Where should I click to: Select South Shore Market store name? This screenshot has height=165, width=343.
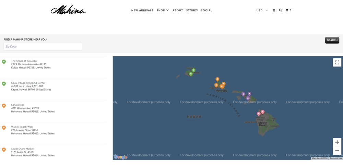click(x=22, y=149)
